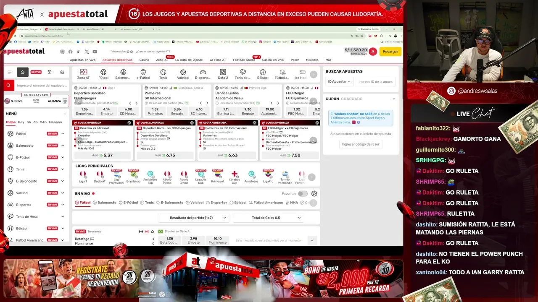The height and width of the screenshot is (302, 538).
Task: Select the Dota 2 carousel icon
Action: point(223,74)
